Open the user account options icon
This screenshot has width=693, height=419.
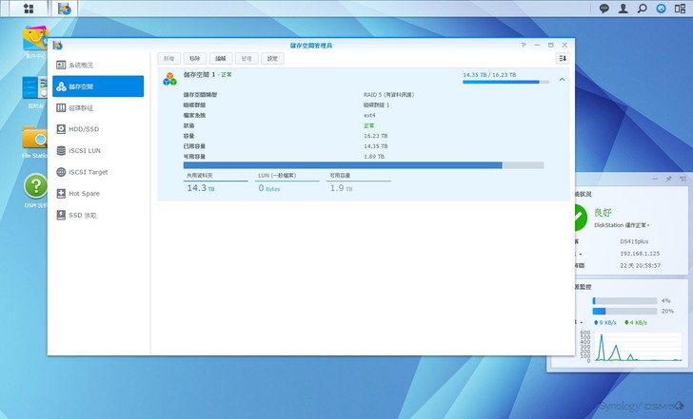point(623,9)
